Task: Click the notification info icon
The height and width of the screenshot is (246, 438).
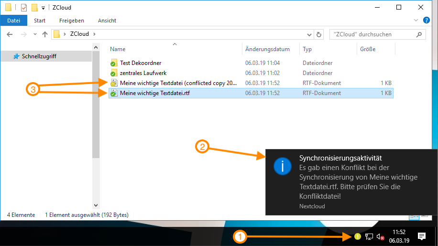Action: [x=283, y=166]
